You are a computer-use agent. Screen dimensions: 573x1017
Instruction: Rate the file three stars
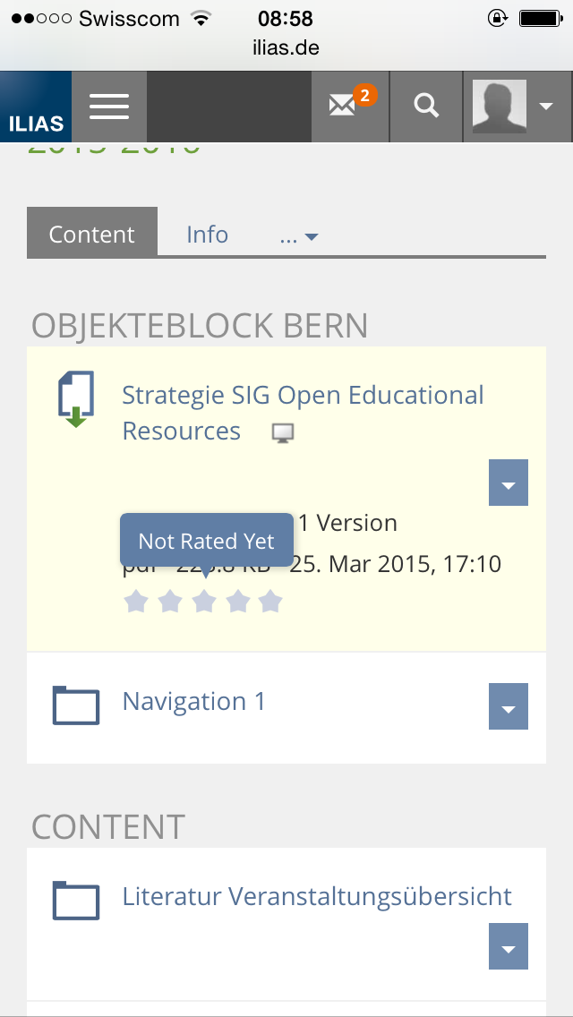204,602
